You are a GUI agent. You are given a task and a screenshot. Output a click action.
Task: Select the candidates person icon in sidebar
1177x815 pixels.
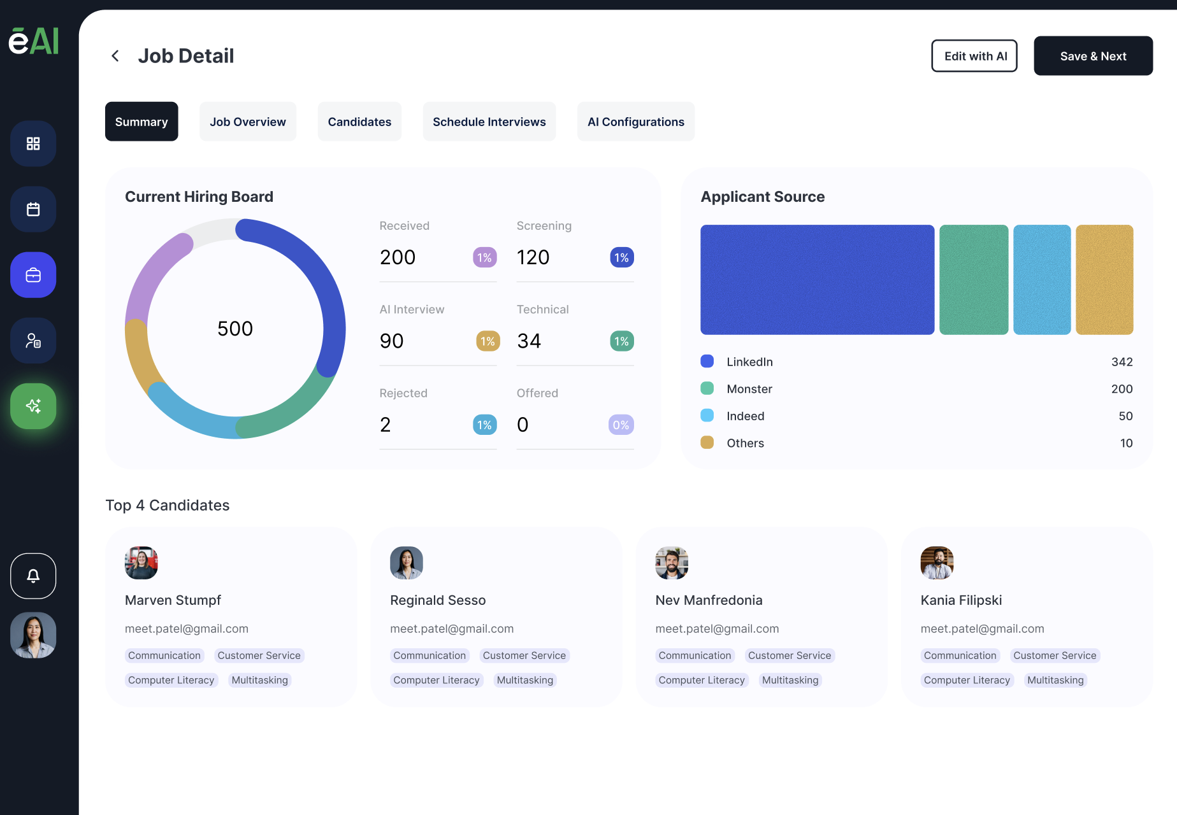(32, 340)
